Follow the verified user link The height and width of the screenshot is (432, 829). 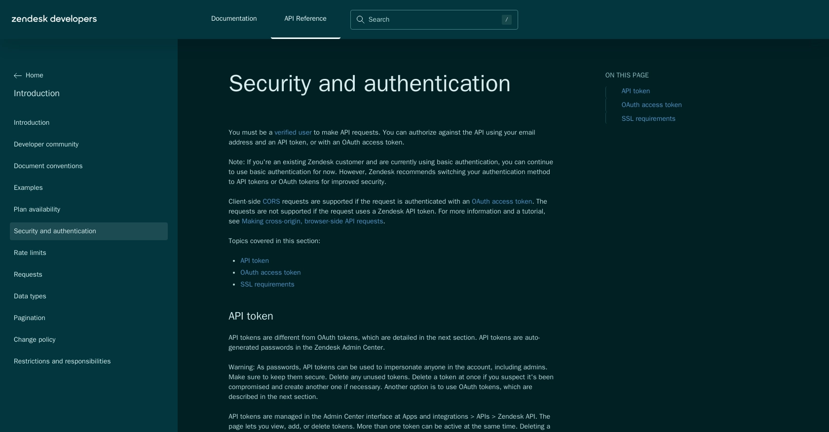point(293,133)
